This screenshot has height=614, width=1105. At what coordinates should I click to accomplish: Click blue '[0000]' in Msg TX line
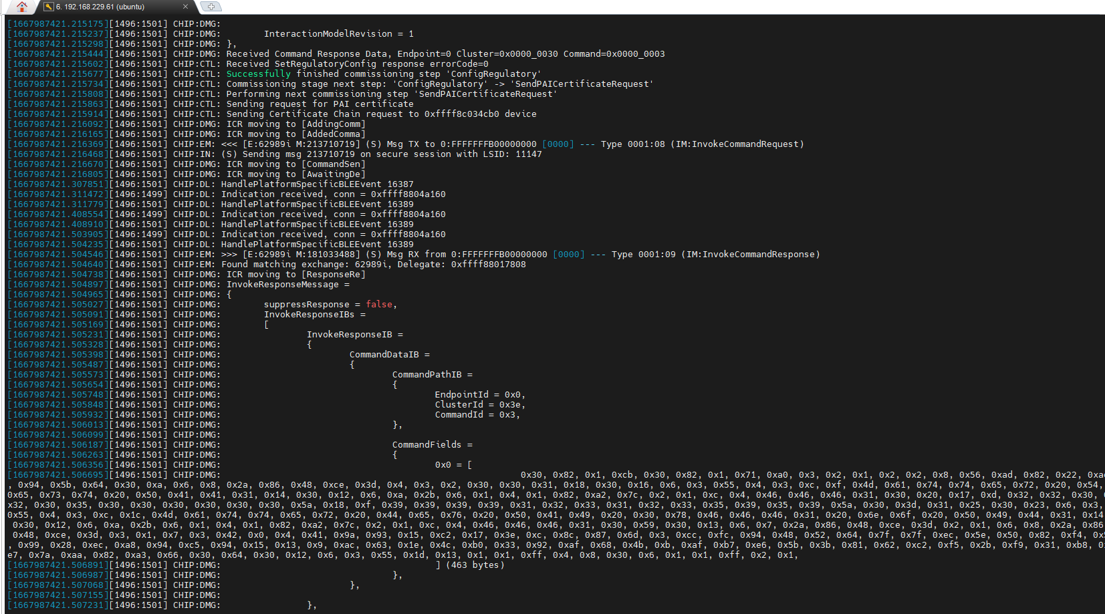(x=558, y=144)
